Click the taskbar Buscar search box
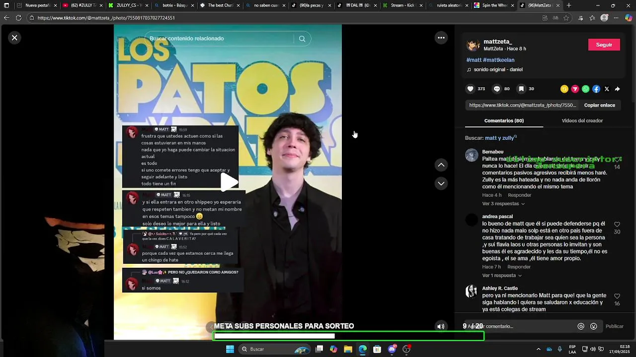Image resolution: width=636 pixels, height=357 pixels. click(275, 349)
